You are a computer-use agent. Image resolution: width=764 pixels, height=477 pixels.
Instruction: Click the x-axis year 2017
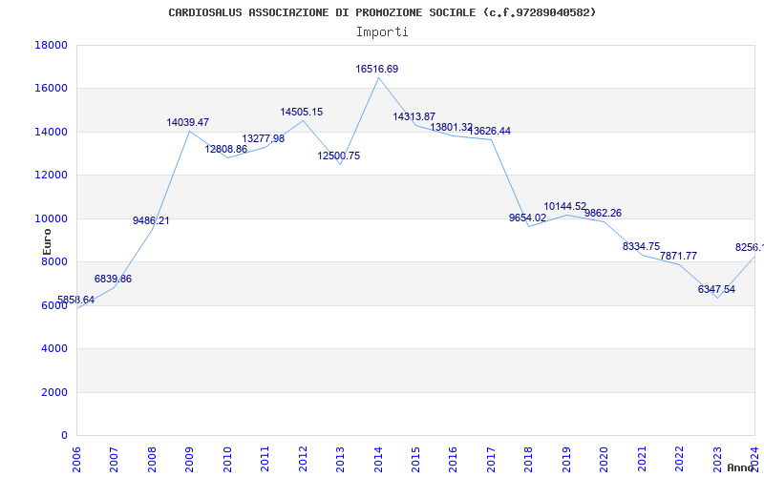tap(491, 458)
